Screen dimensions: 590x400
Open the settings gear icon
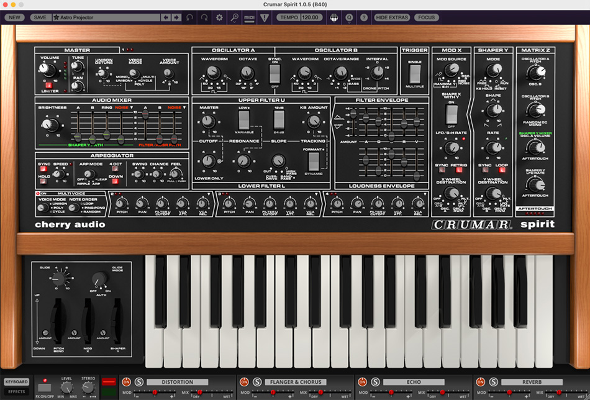coord(219,17)
